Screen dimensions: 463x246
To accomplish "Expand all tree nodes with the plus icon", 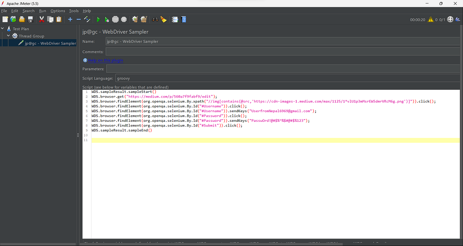I will (70, 19).
